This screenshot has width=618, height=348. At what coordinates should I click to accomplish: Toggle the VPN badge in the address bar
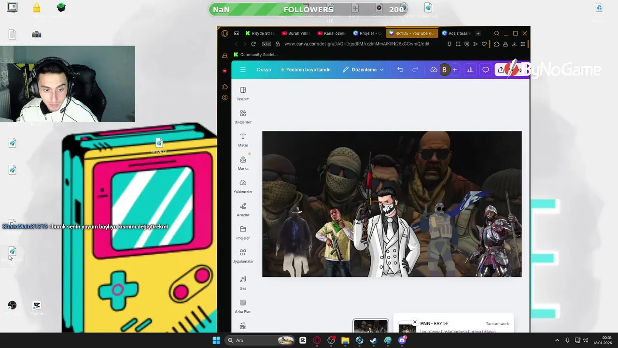pos(266,44)
